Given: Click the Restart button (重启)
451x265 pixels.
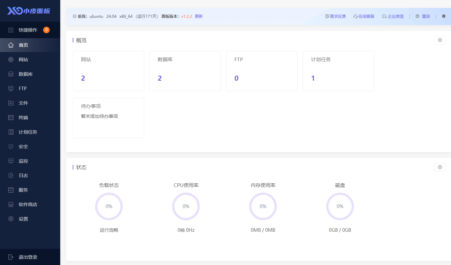Looking at the screenshot, I should [423, 16].
